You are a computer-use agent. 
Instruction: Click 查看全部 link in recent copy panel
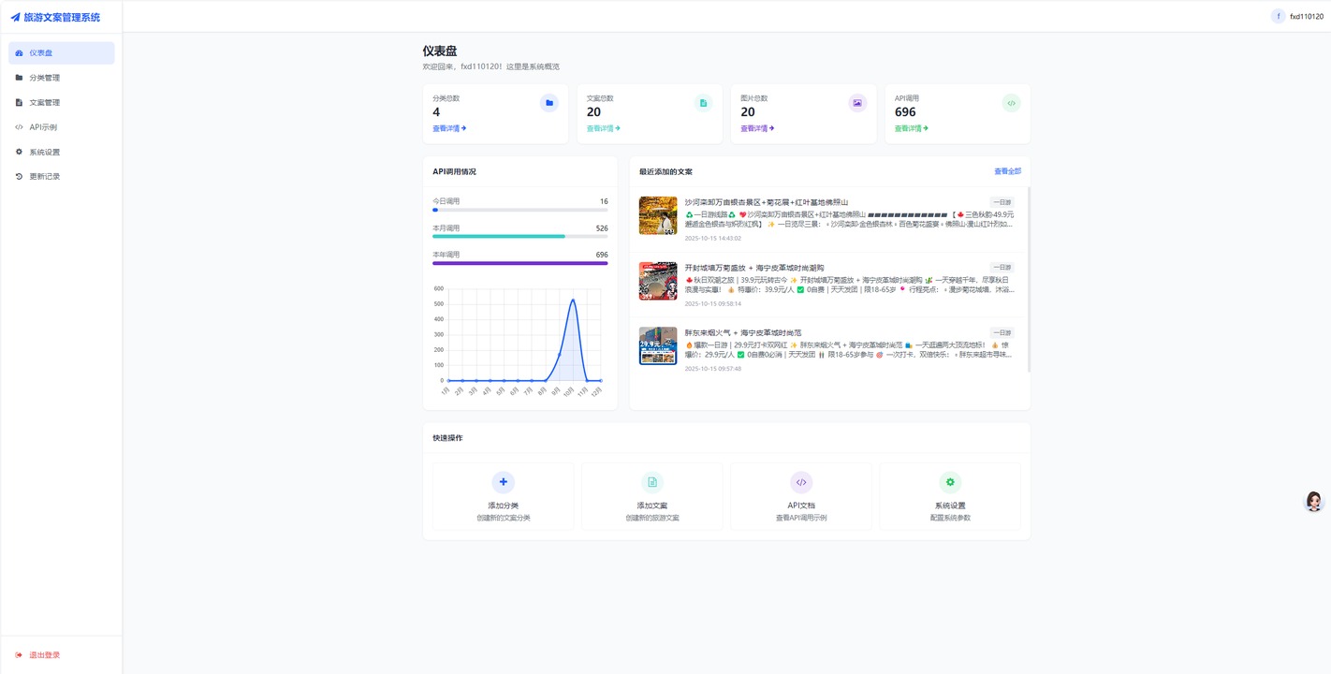tap(1007, 171)
